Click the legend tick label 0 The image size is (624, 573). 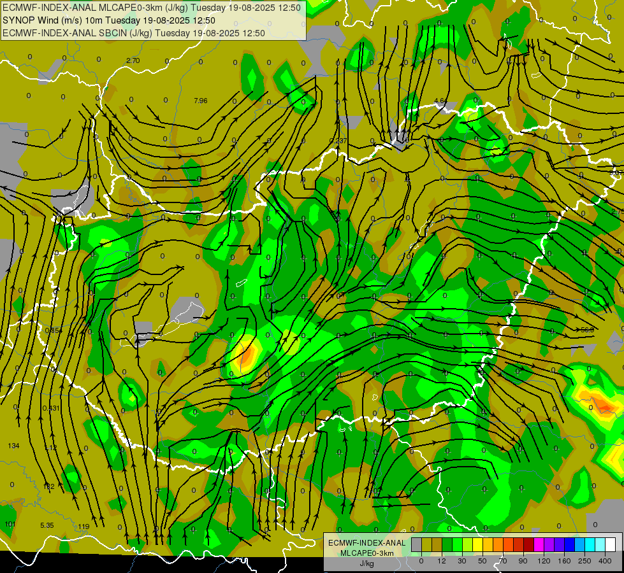point(421,561)
